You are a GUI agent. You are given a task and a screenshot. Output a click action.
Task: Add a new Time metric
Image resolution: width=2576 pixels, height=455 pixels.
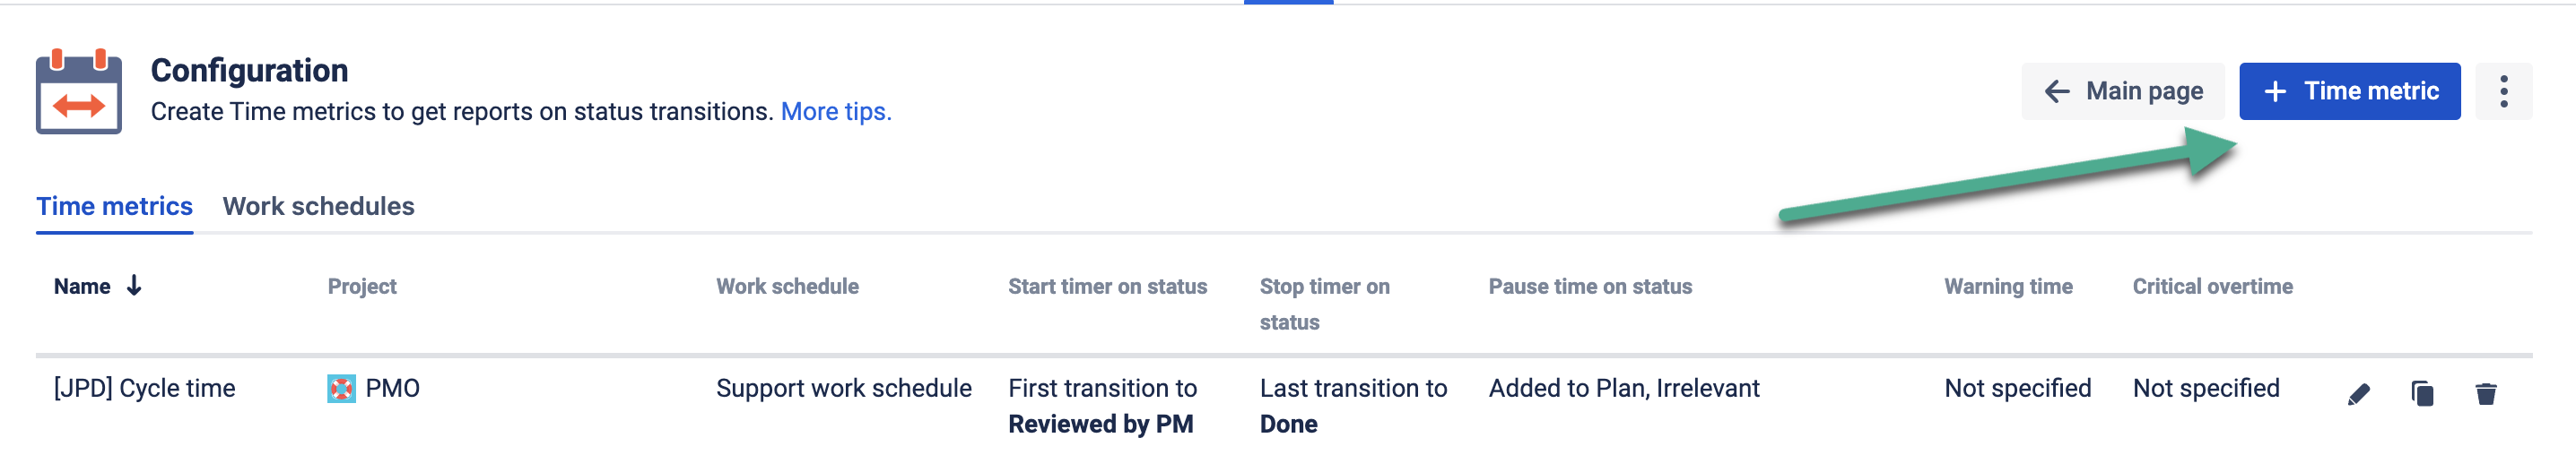tap(2349, 91)
